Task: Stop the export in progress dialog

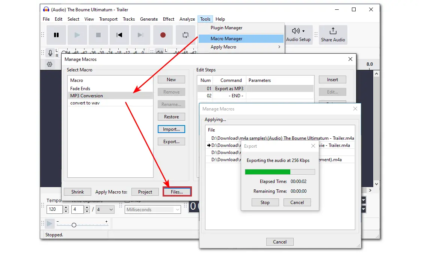Action: tap(265, 202)
